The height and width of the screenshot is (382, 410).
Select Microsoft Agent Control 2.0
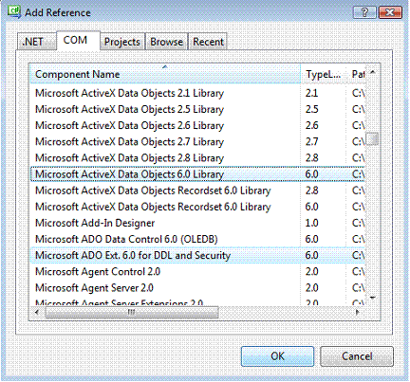tap(197, 272)
